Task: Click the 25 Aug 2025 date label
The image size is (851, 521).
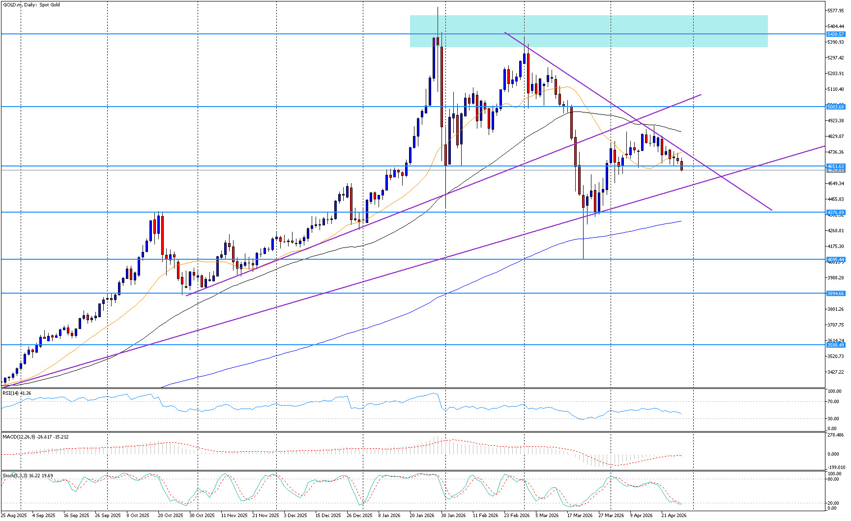Action: pos(15,515)
